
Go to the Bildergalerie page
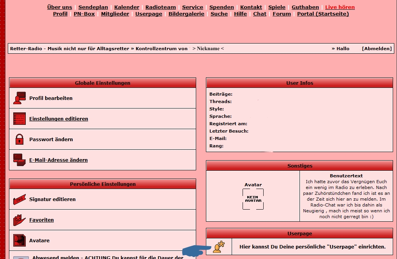(186, 14)
